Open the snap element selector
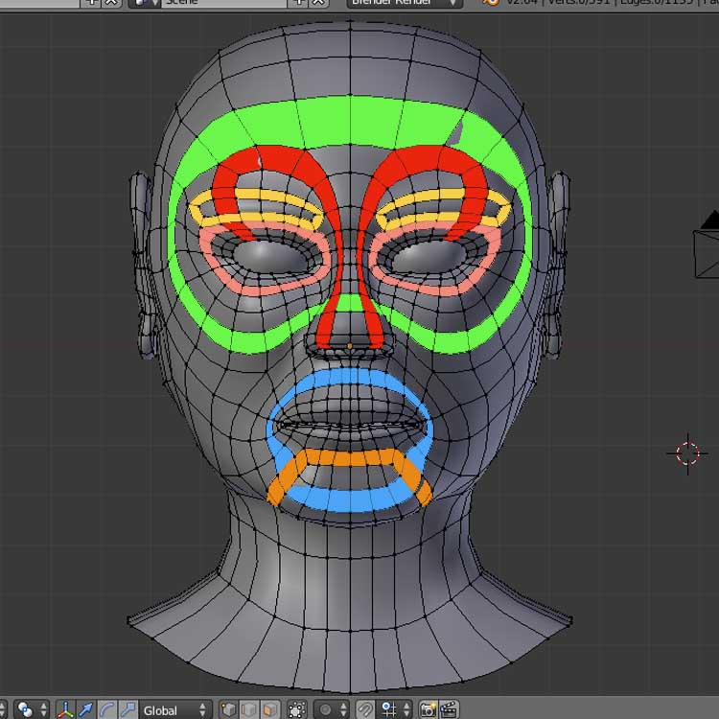The image size is (719, 719). pos(395,709)
